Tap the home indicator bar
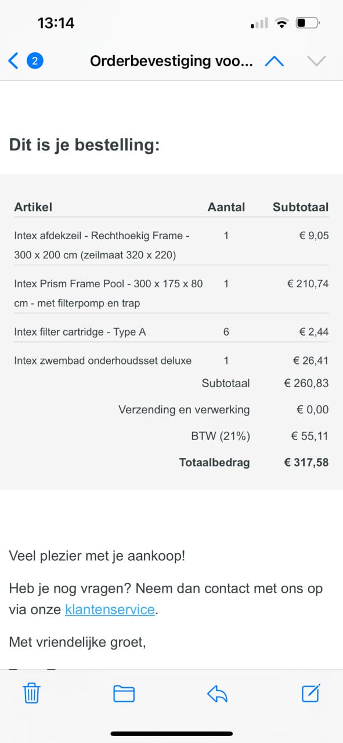 171,734
